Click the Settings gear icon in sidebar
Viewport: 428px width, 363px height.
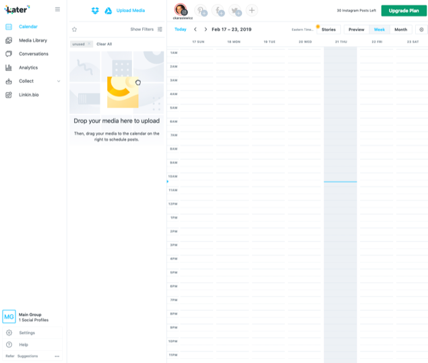tap(9, 333)
